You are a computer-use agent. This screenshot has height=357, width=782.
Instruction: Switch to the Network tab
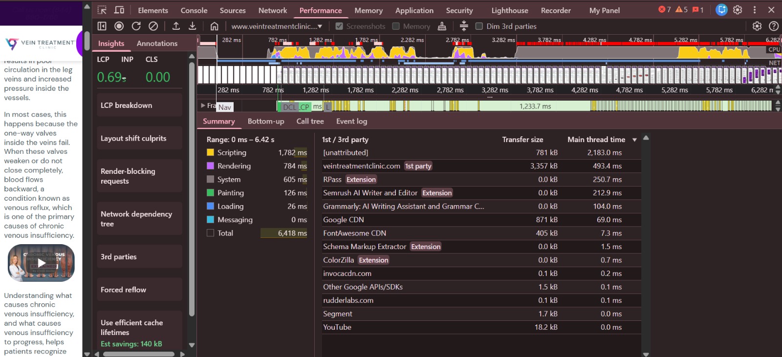point(273,10)
